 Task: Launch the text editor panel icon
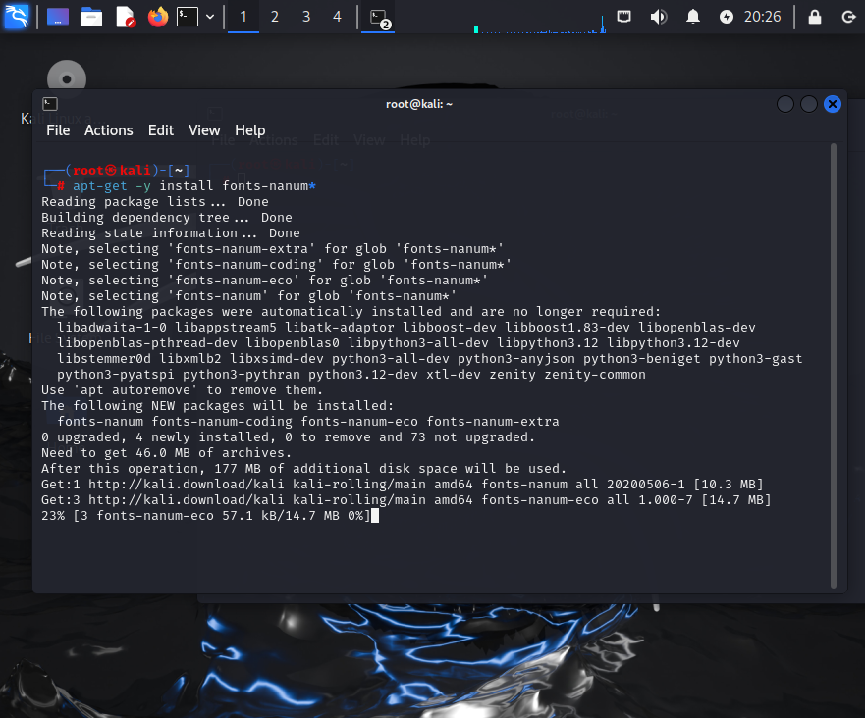coord(126,17)
